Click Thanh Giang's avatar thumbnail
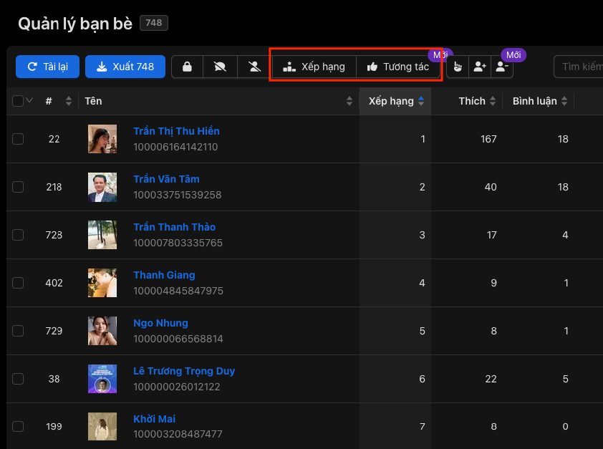Image resolution: width=603 pixels, height=449 pixels. click(x=102, y=283)
